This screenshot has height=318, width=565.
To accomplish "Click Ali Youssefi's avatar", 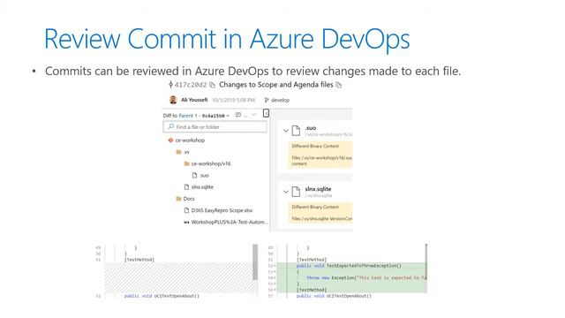I will [173, 100].
